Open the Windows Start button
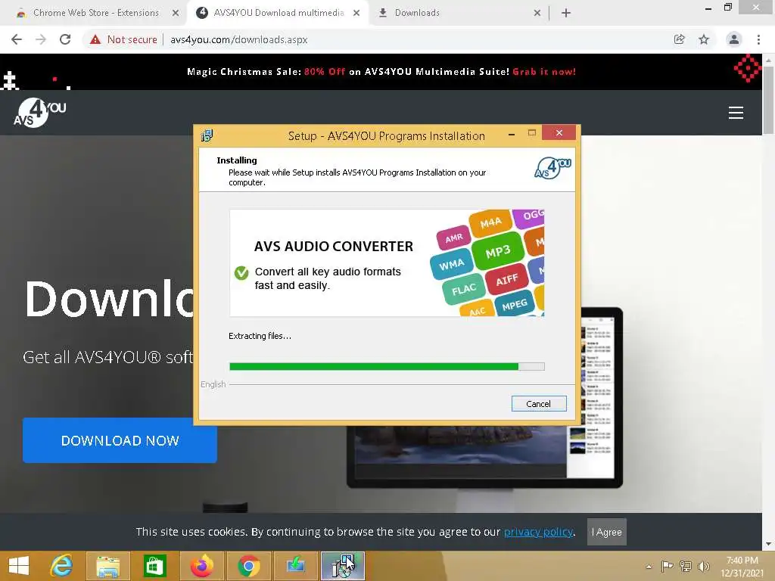This screenshot has height=581, width=775. click(x=19, y=566)
